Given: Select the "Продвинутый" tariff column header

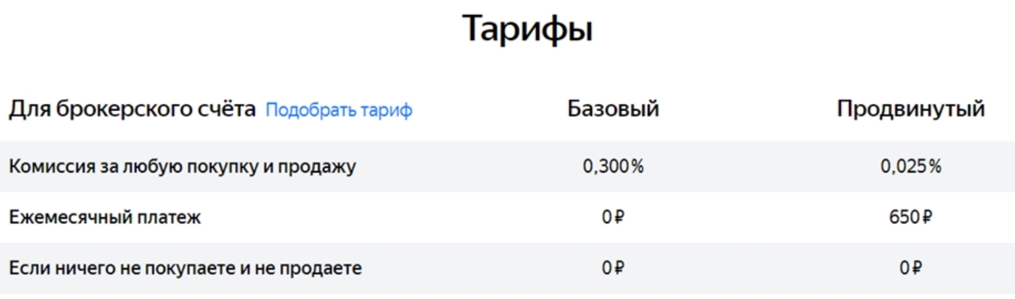Looking at the screenshot, I should [x=910, y=110].
